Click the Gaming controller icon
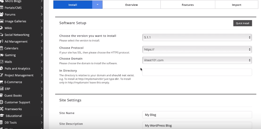The image size is (261, 129). click(x=2, y=55)
